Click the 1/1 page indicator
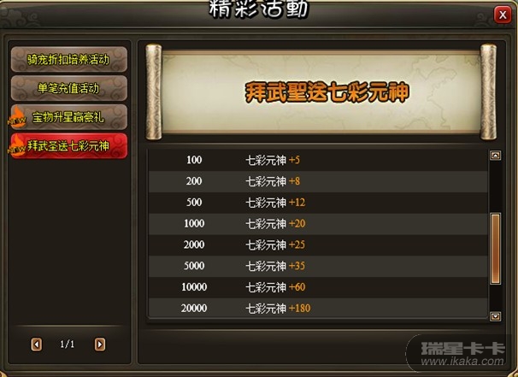This screenshot has height=377, width=518. [68, 345]
